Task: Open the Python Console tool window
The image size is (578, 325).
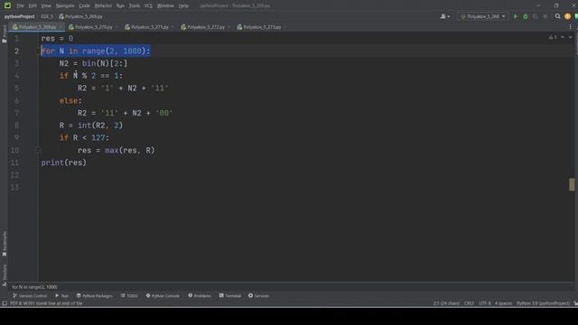Action: pos(163,295)
